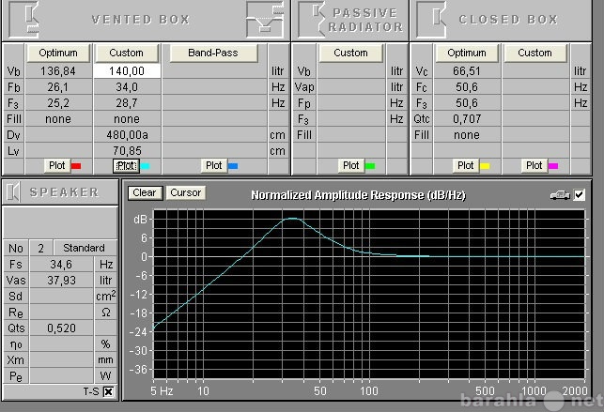This screenshot has width=604, height=412.
Task: Edit the Qts field 0,520
Action: click(x=61, y=328)
